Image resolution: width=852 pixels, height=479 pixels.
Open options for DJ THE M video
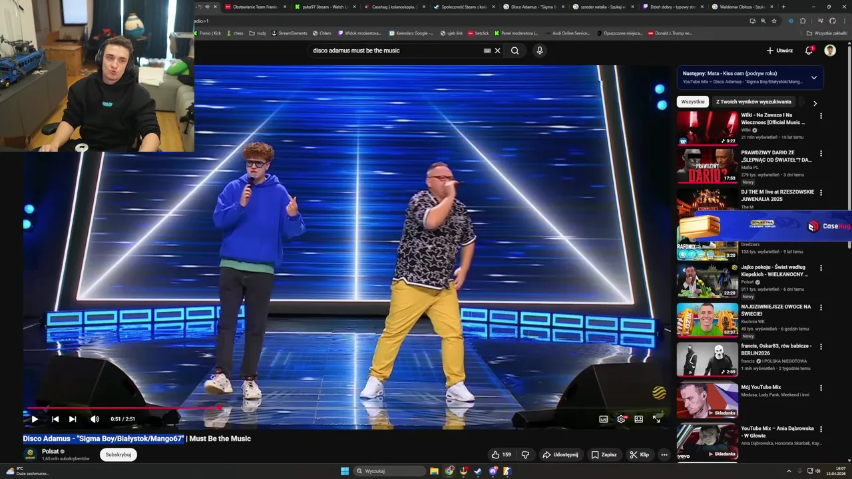(821, 192)
